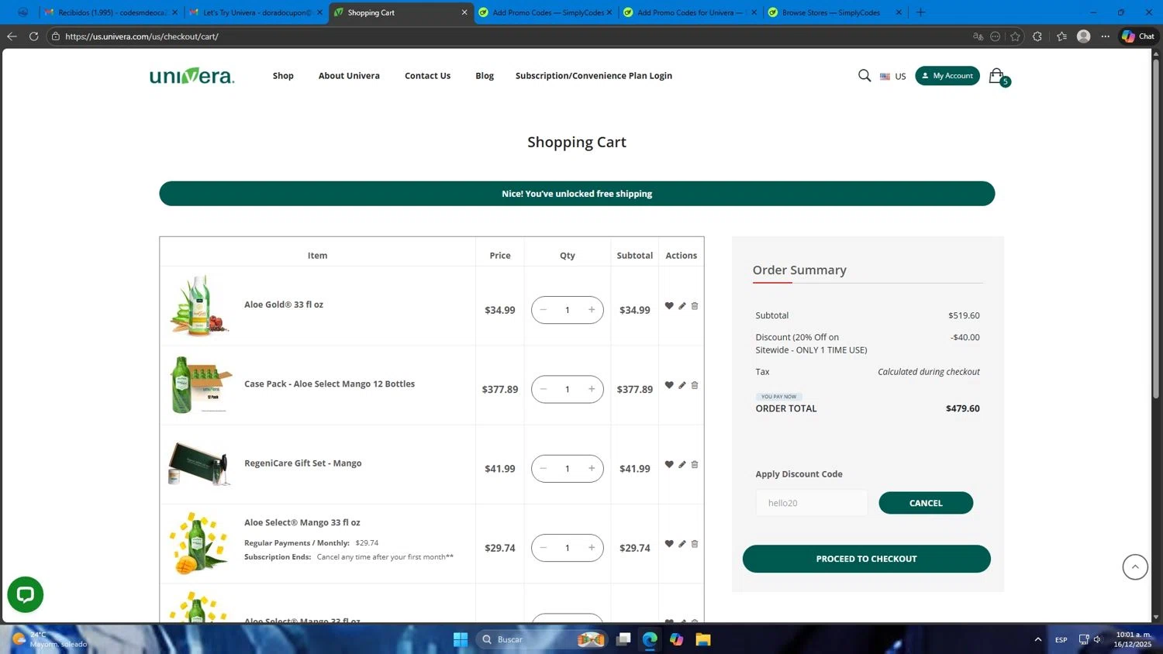Remove Case Pack Aloe Select Mango from cart
The image size is (1163, 654).
pos(695,385)
